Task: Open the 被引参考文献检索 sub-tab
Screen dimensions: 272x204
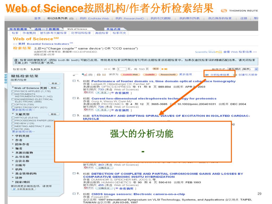Action: pos(53,33)
